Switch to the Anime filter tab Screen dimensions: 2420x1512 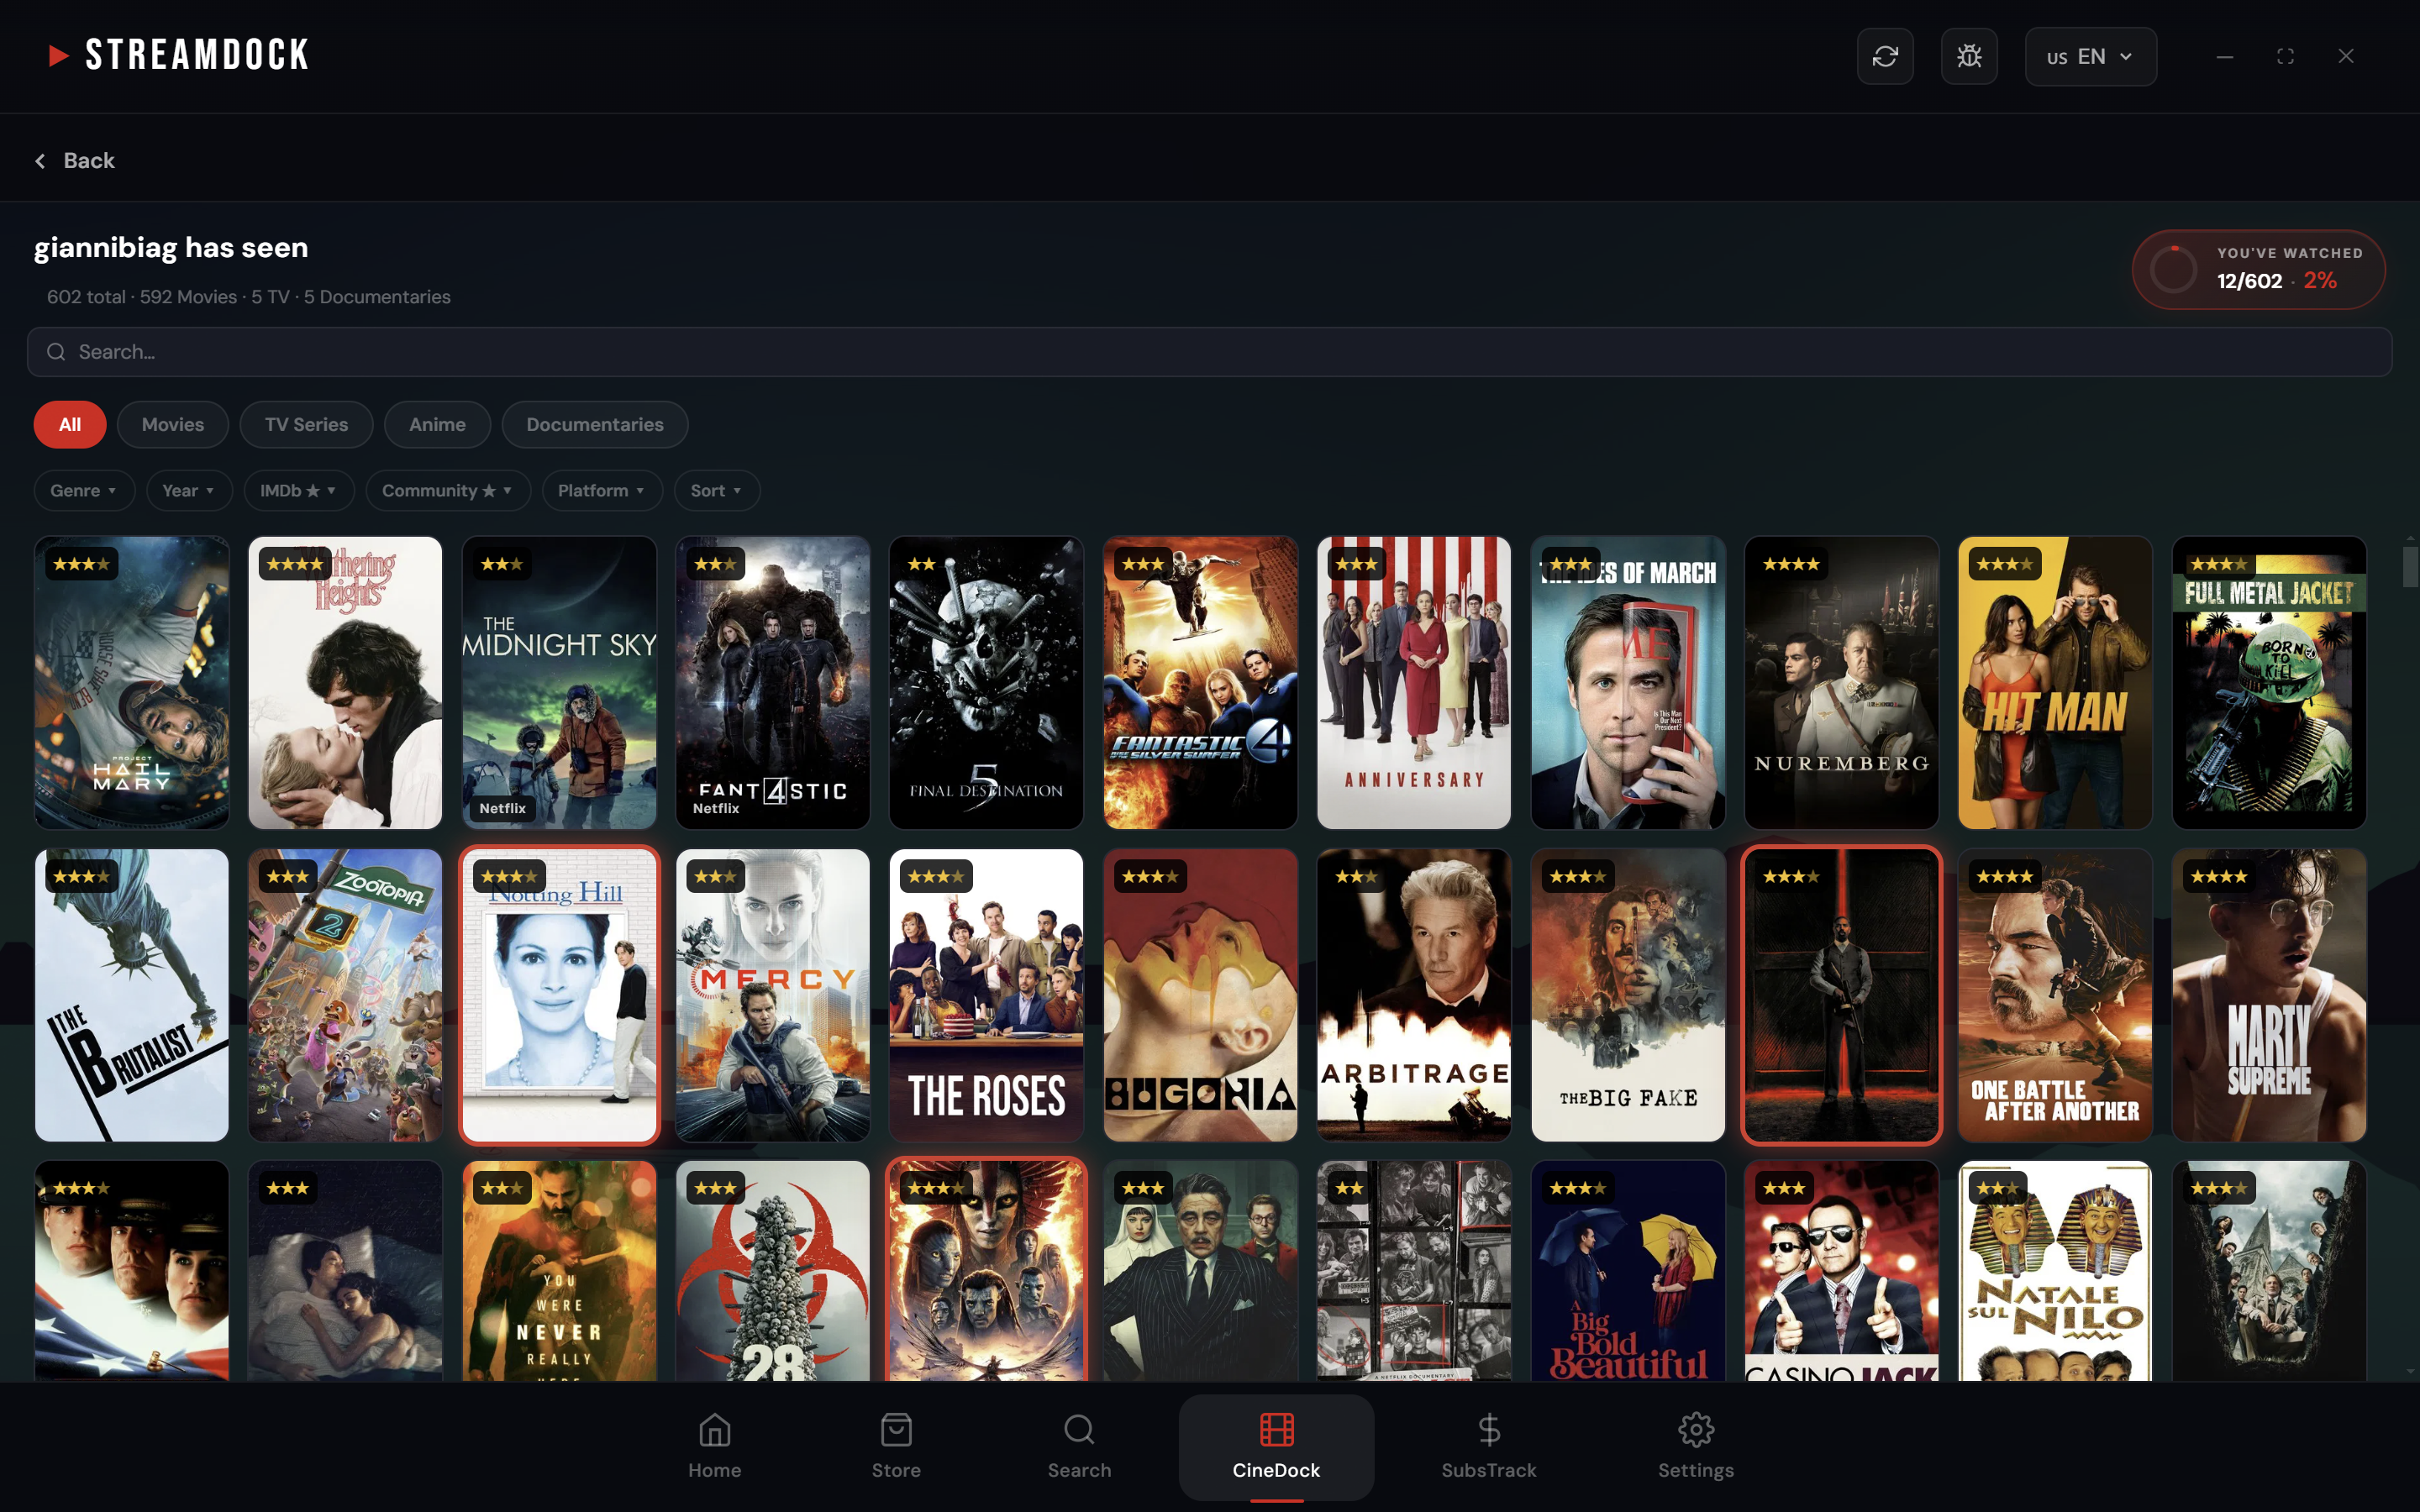coord(437,425)
